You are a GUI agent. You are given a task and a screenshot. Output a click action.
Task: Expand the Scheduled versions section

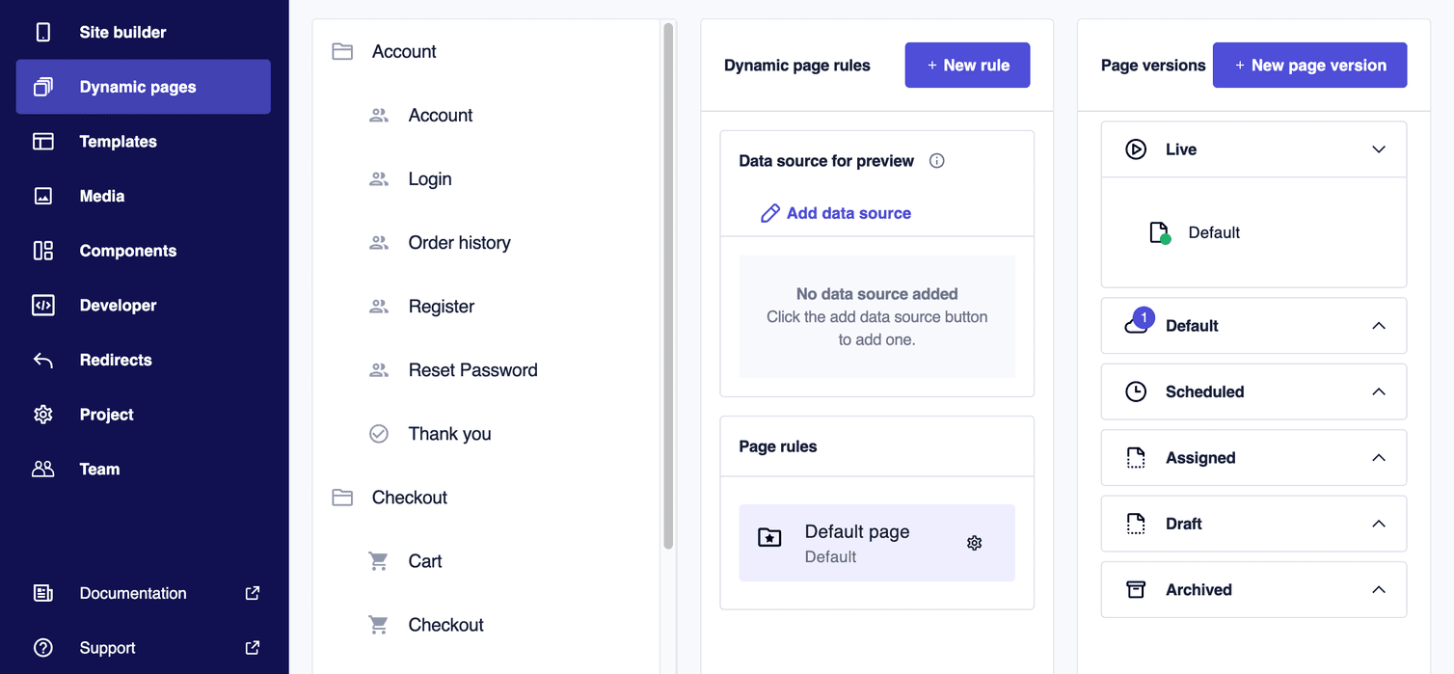1379,391
